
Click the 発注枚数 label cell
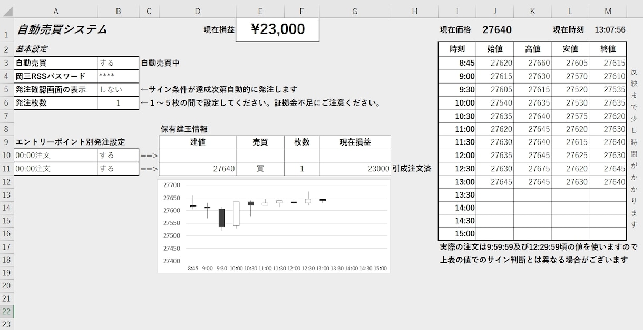56,103
